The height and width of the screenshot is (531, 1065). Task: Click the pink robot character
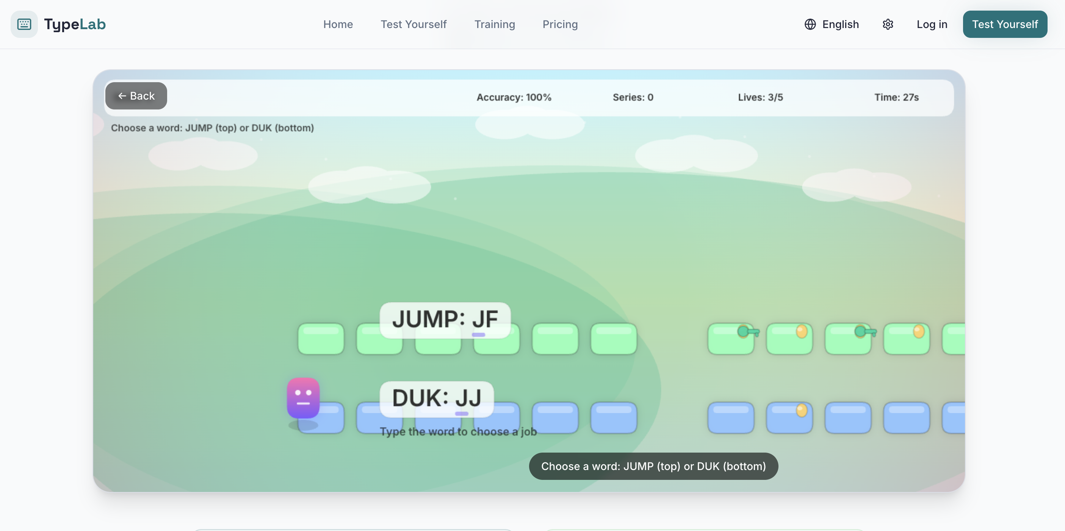coord(303,398)
